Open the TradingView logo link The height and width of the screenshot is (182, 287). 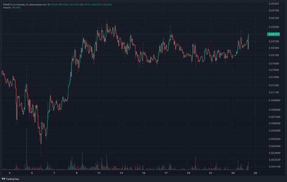click(11, 179)
